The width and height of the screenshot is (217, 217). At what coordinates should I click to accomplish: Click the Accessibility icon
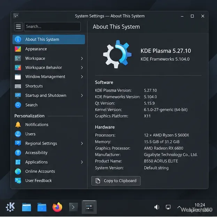(x=18, y=153)
